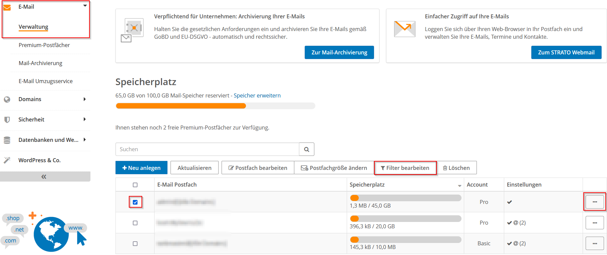The height and width of the screenshot is (255, 607).
Task: Click the Sicherheit shield icon
Action: tap(7, 119)
